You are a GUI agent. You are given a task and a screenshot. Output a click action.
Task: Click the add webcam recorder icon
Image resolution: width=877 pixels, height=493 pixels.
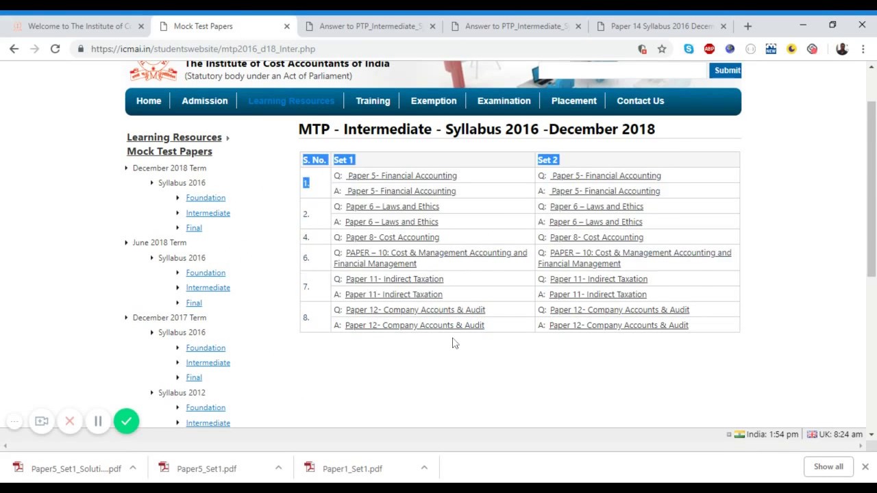(42, 421)
